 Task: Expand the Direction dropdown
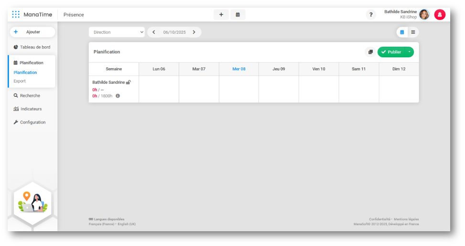(x=117, y=32)
